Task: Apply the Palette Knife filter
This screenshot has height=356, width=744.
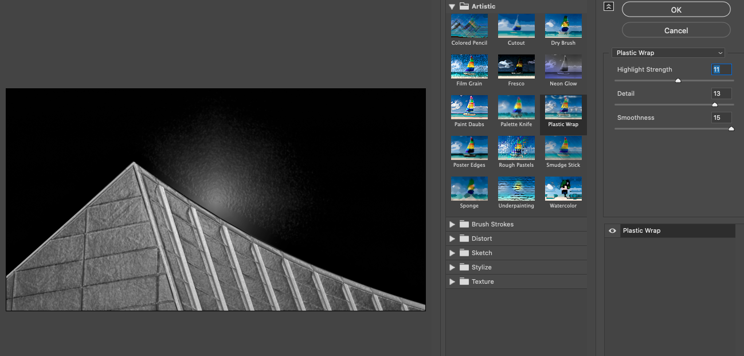Action: click(x=516, y=107)
